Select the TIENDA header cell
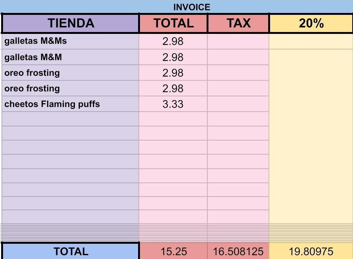The width and height of the screenshot is (353, 259). 71,23
